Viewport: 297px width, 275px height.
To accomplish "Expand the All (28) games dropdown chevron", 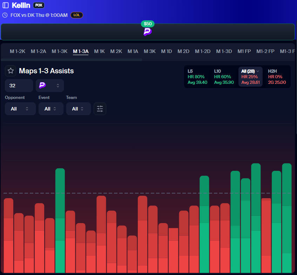I will coord(258,71).
